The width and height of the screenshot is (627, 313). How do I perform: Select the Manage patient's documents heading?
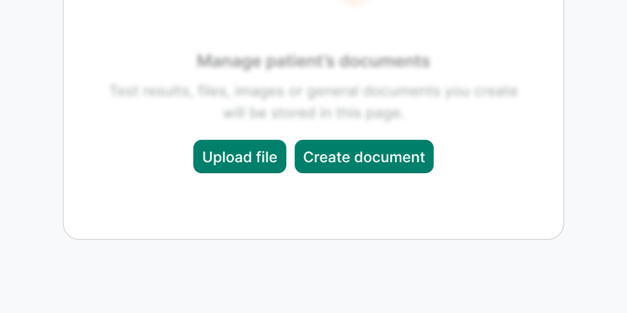point(313,62)
